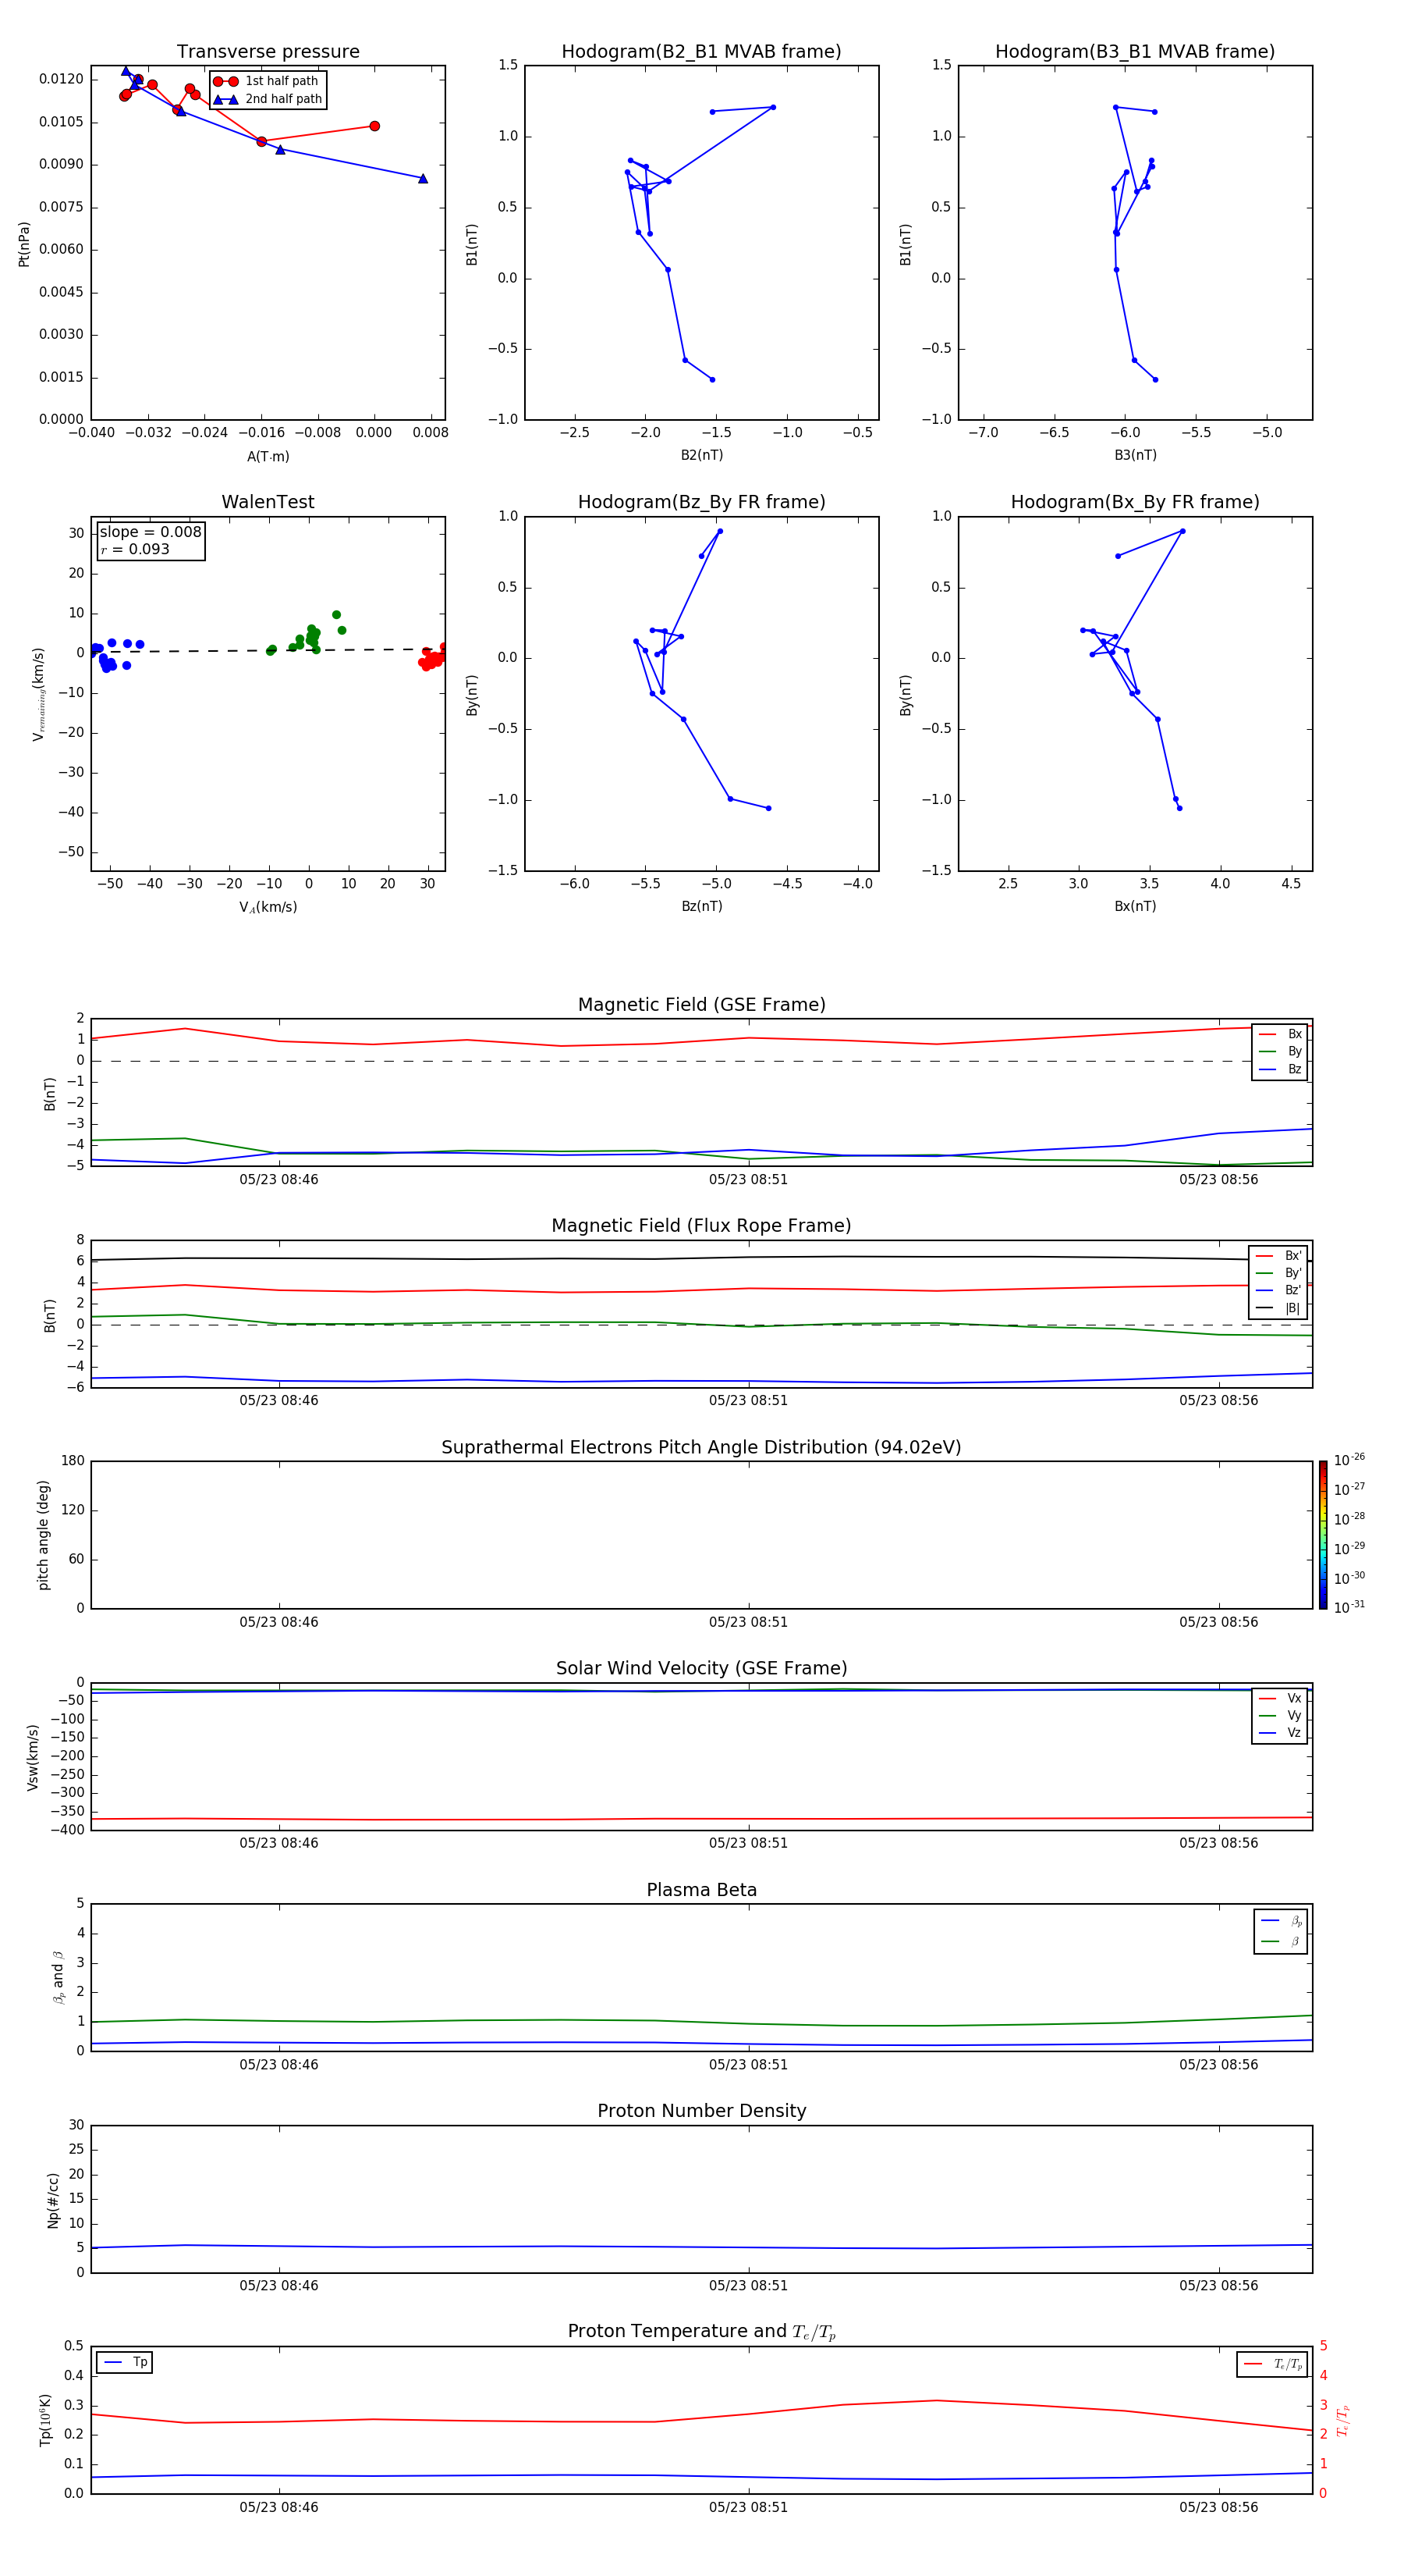The width and height of the screenshot is (1404, 2576).
Task: Click the Tp legend entry in temperature plot
Action: click(x=125, y=2363)
